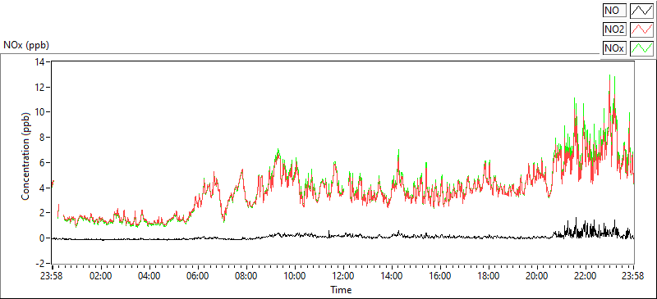Click the 02:00 time axis marker

point(101,276)
